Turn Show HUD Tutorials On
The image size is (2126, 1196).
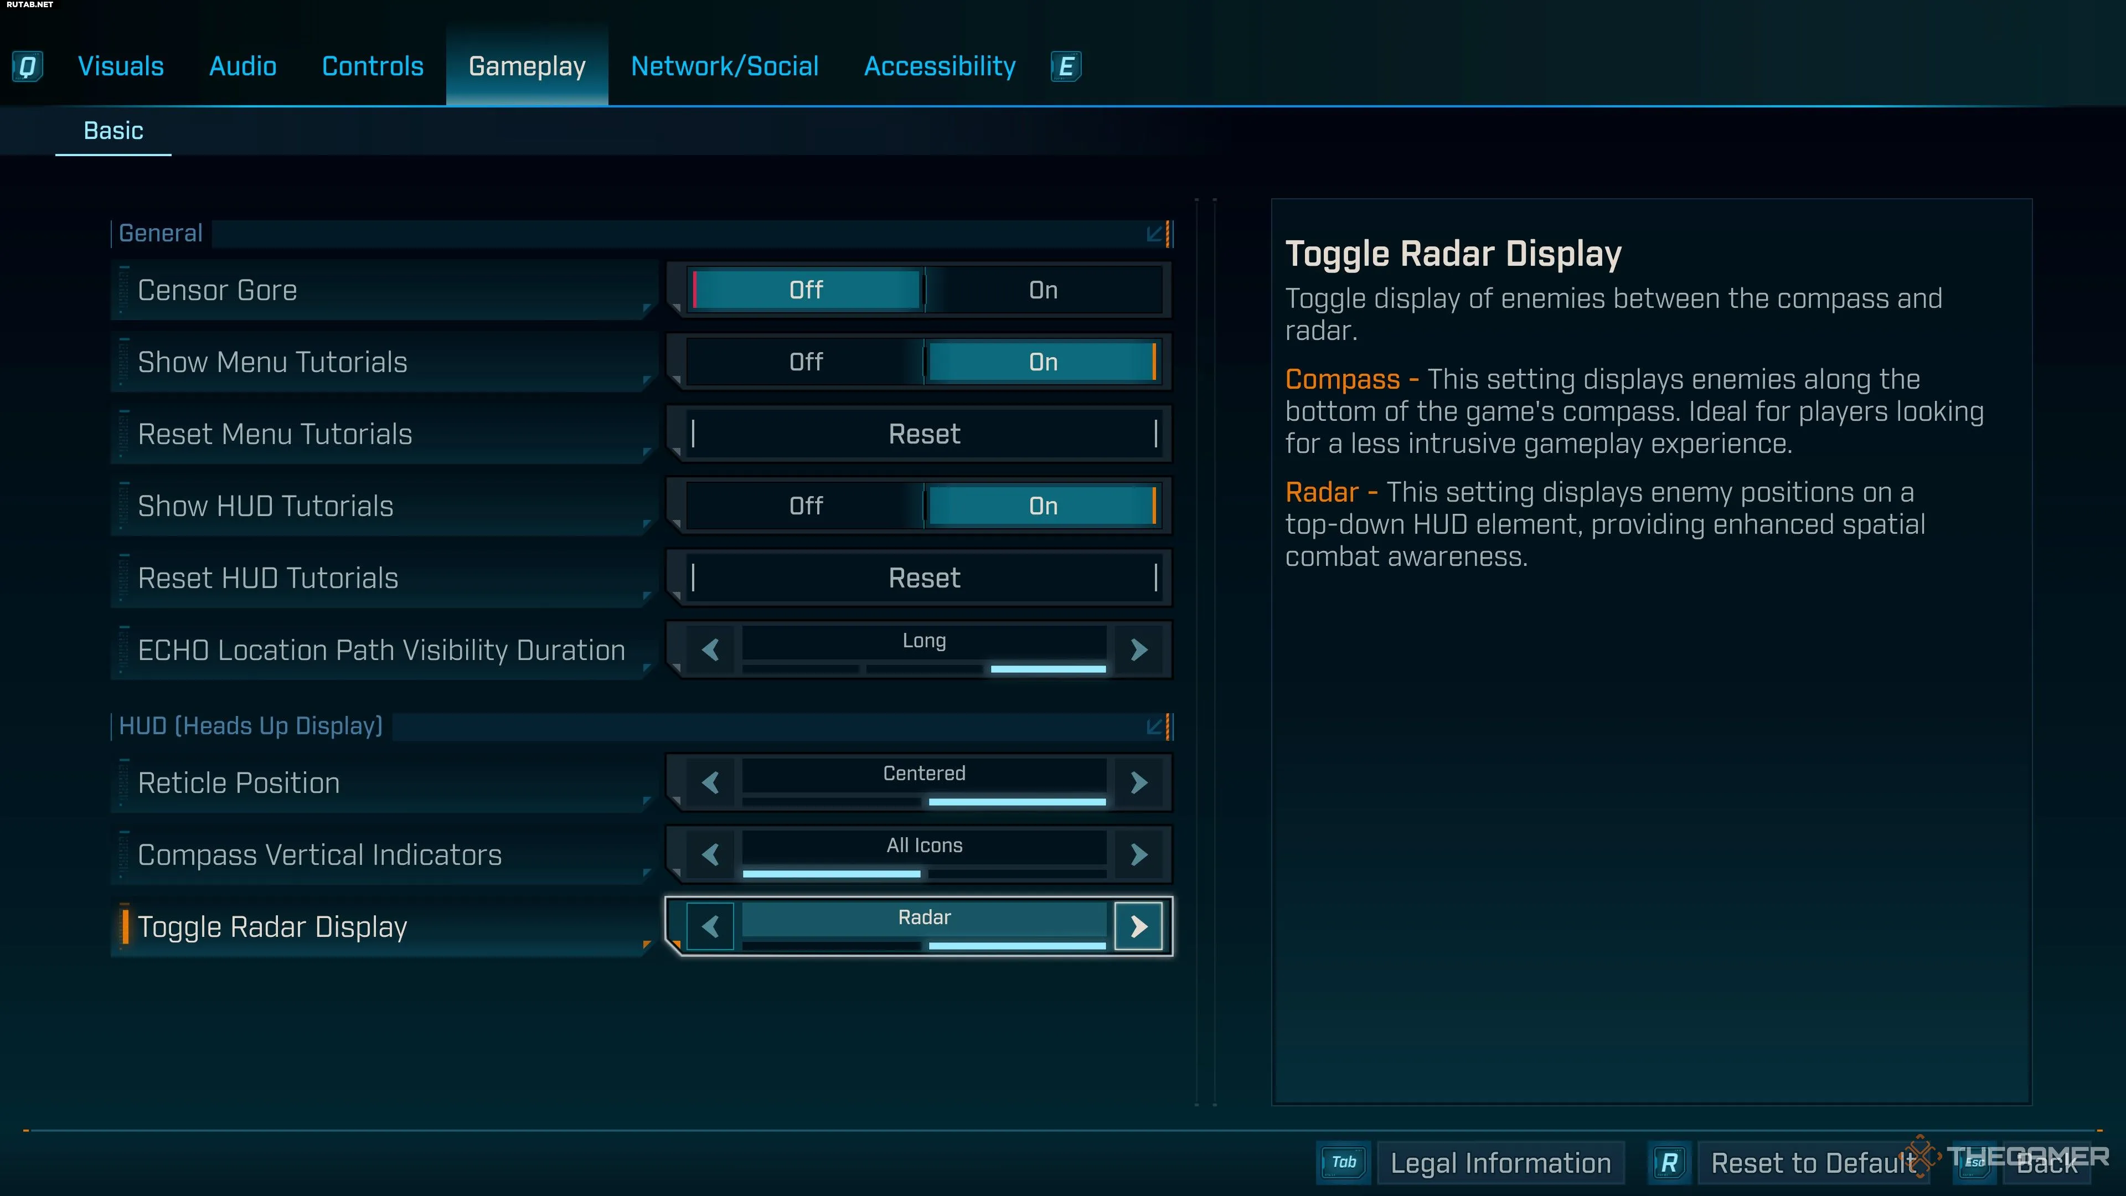coord(1043,505)
